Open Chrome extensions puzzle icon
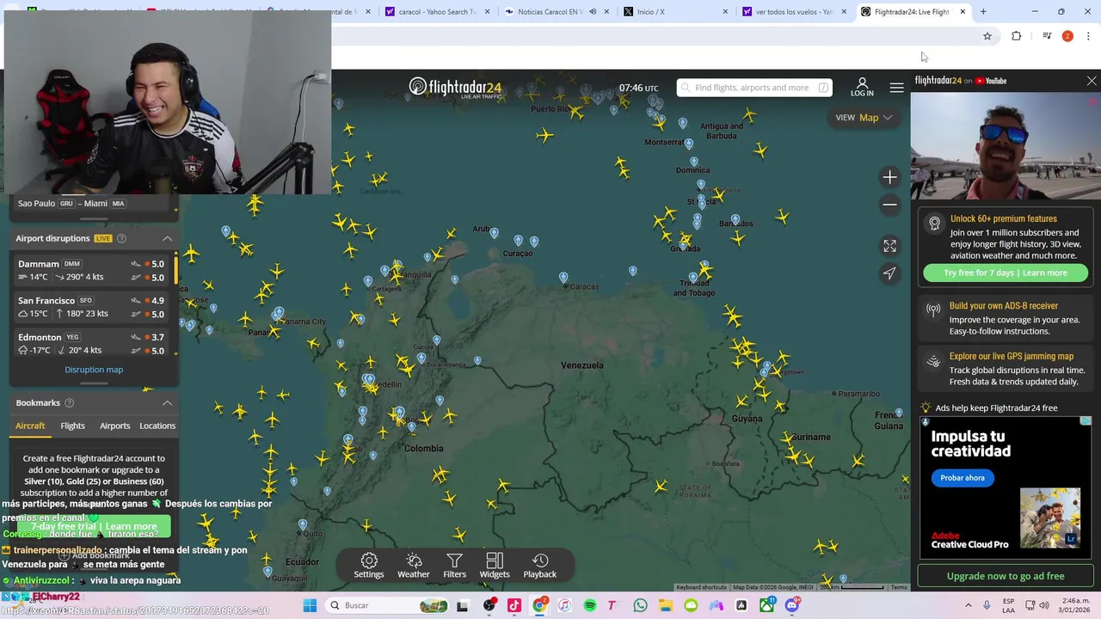 1017,36
